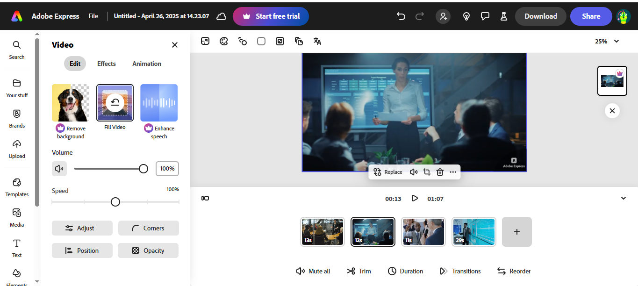Image resolution: width=638 pixels, height=286 pixels.
Task: Toggle Mute all below the timeline
Action: point(313,271)
